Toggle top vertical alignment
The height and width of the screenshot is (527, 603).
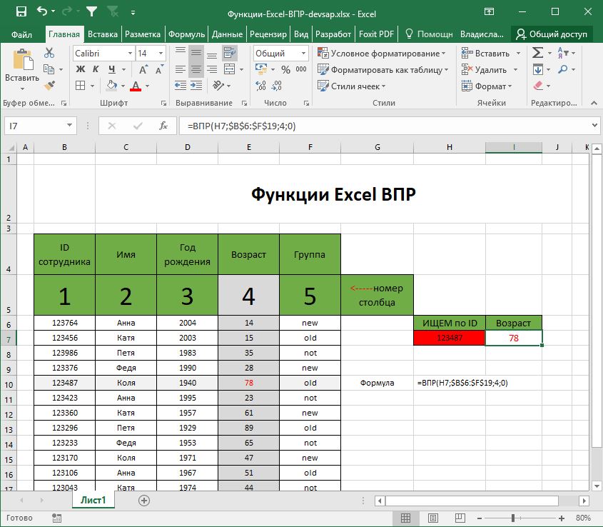181,51
